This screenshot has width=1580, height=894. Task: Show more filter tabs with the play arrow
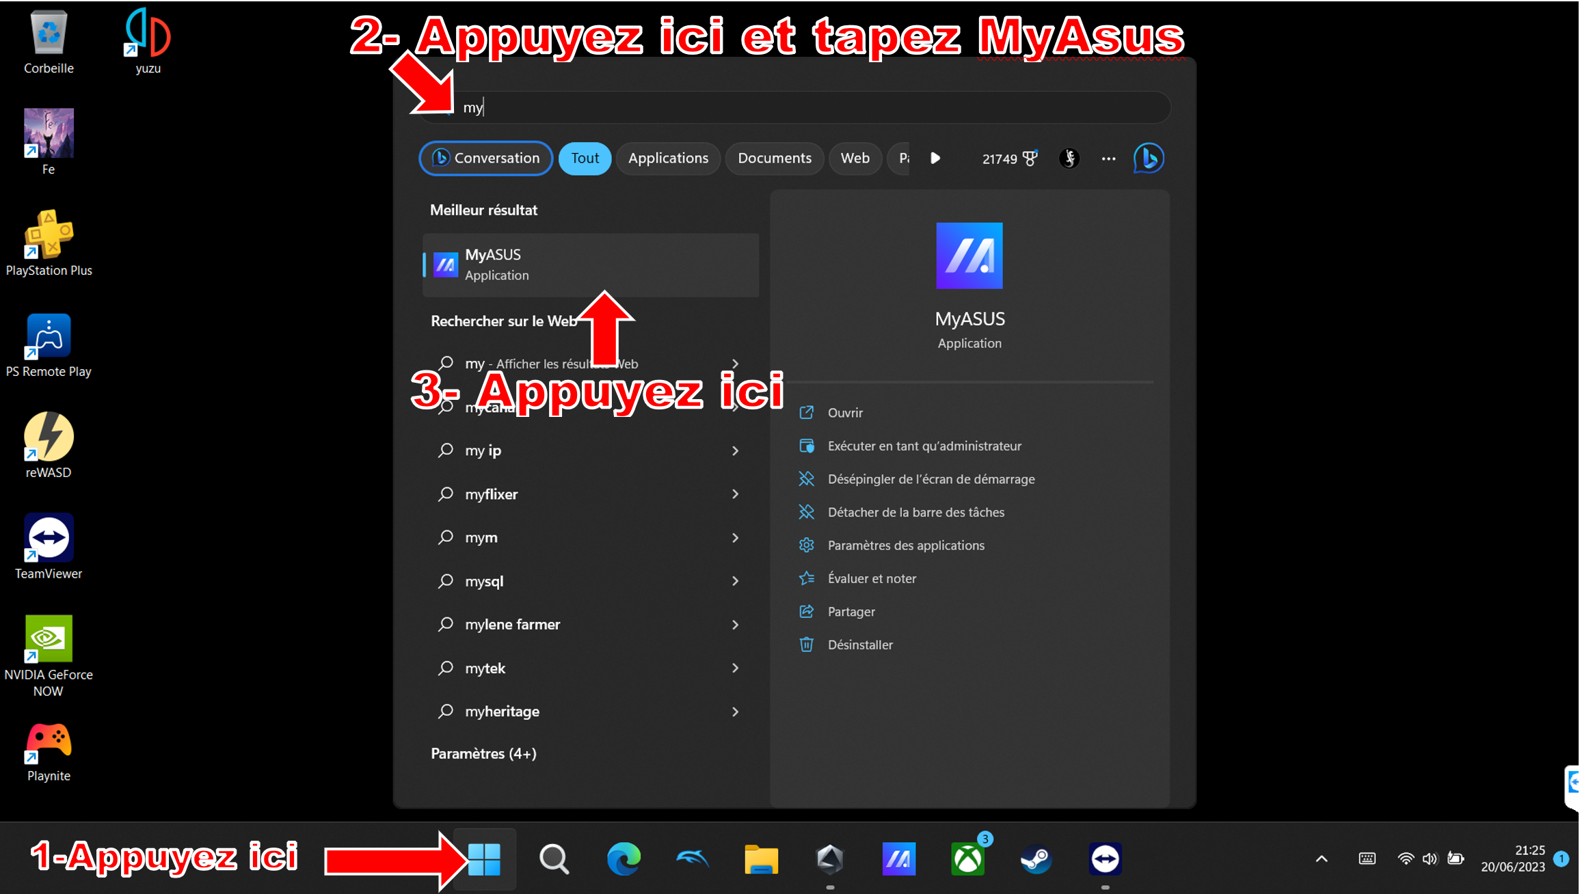tap(935, 158)
